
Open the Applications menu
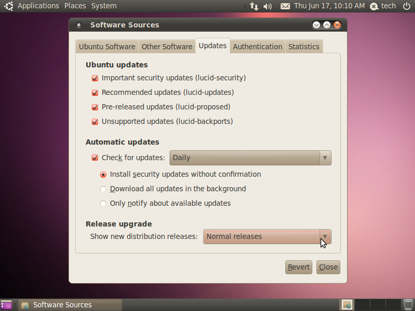click(x=38, y=6)
